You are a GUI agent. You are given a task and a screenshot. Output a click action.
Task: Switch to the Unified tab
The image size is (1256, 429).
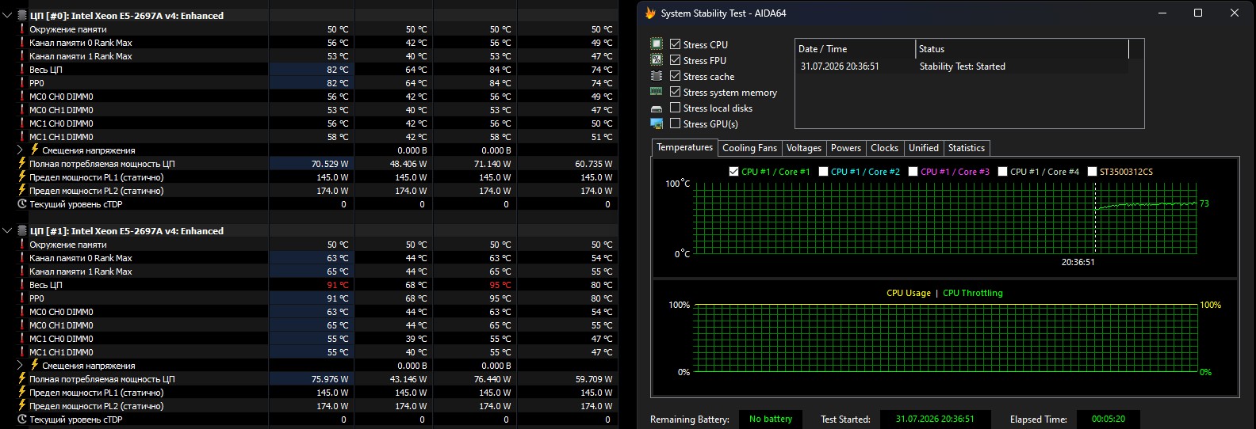(x=923, y=148)
